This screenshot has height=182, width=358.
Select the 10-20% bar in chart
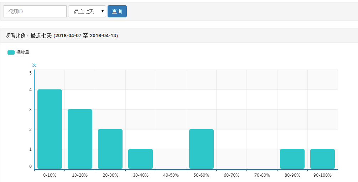click(80, 139)
